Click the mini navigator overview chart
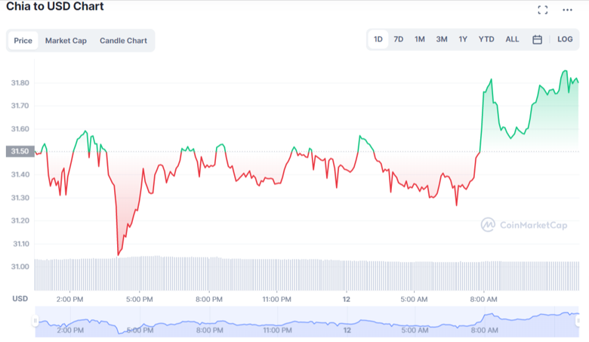This screenshot has height=342, width=589. click(302, 322)
